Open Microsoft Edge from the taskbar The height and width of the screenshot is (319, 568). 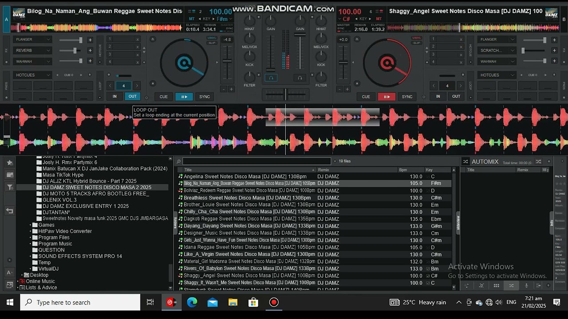click(x=192, y=302)
